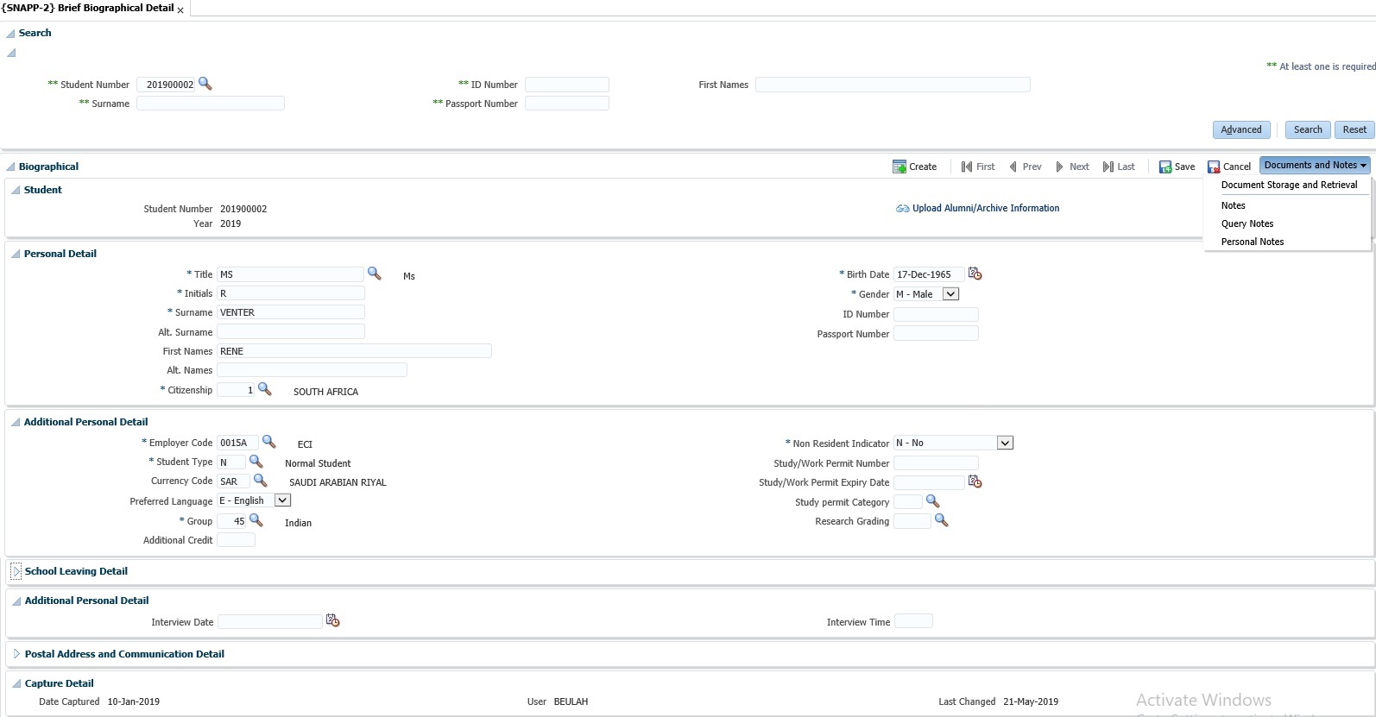Open the Interview Date calendar icon
Viewport: 1376px width, 717px height.
pos(332,620)
